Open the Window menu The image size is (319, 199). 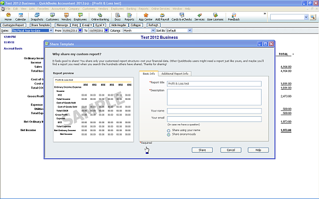(177, 8)
